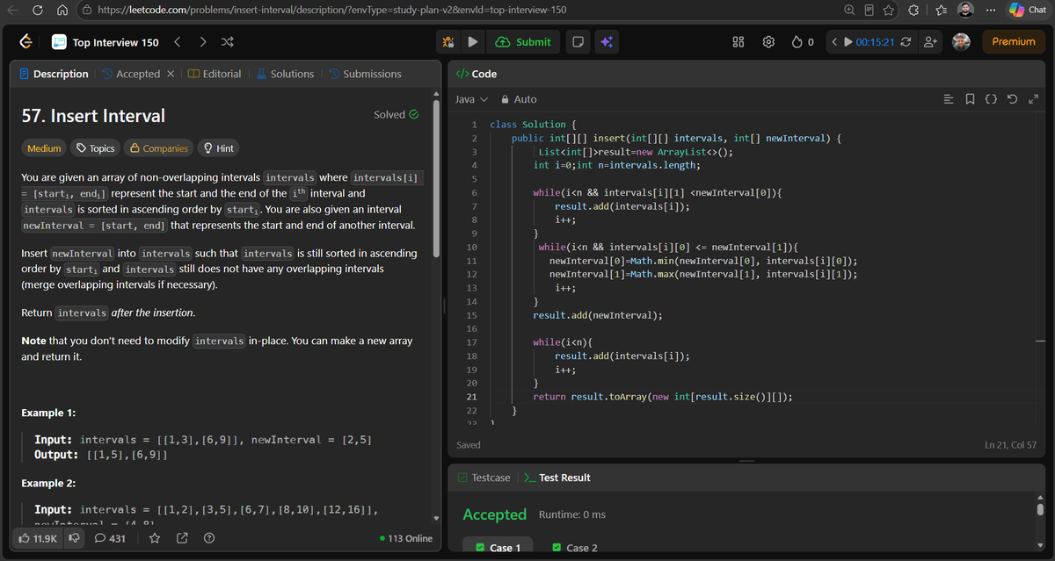Switch to the Accepted tab
This screenshot has height=561, width=1055.
click(131, 74)
